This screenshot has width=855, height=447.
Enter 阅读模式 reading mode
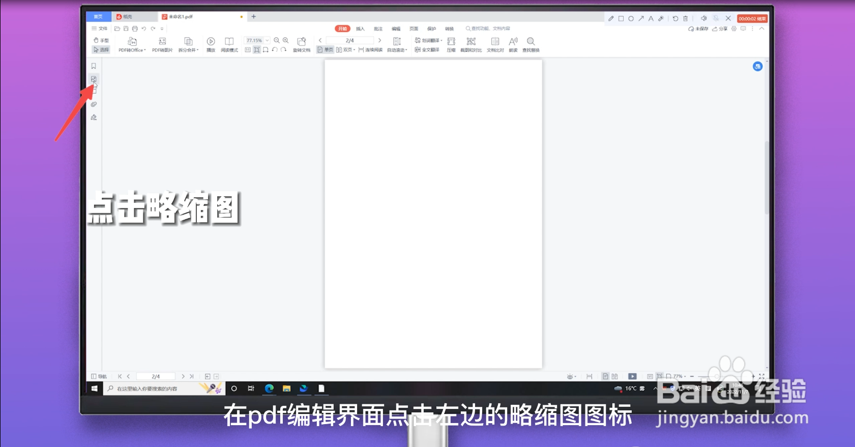[x=229, y=45]
